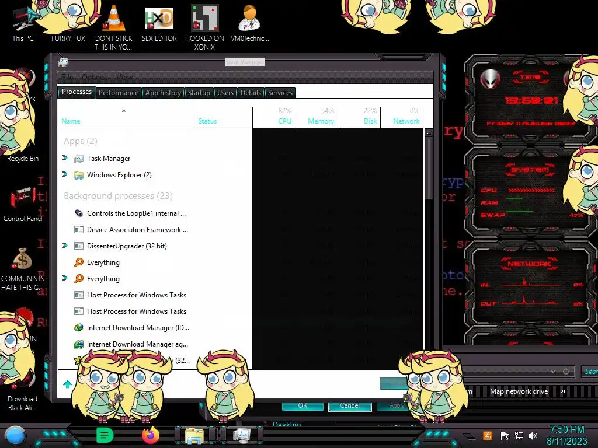This screenshot has width=598, height=448.
Task: Click the Apps (2) group heading
Action: [x=81, y=141]
